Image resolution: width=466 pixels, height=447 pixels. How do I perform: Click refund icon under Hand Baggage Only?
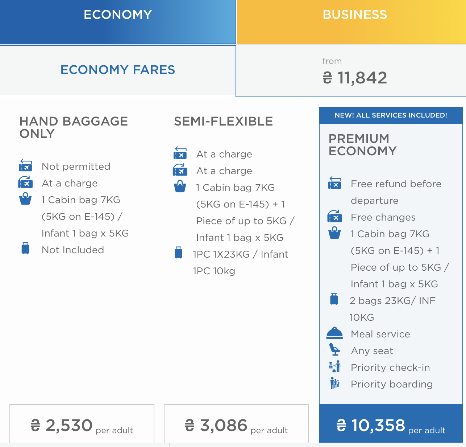[x=25, y=166]
